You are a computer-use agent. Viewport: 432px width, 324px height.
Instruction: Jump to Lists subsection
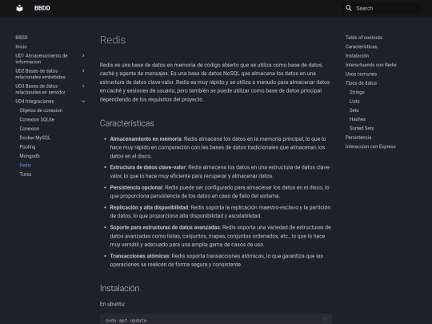(x=354, y=101)
